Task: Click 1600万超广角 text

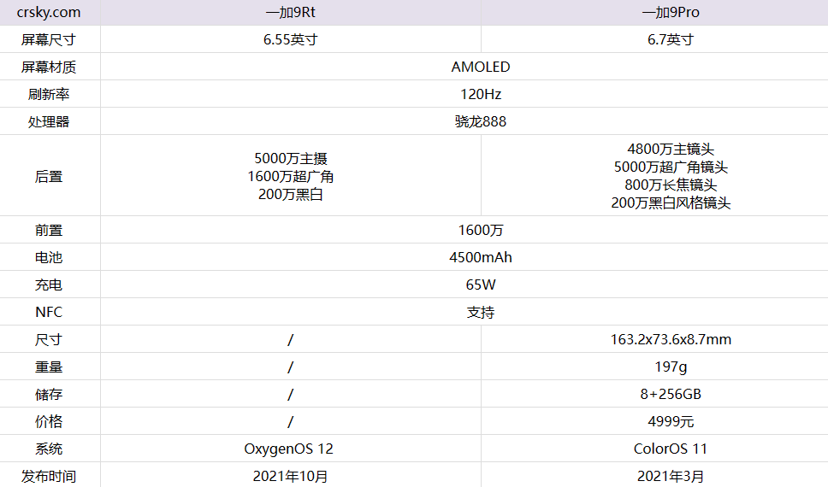Action: [x=291, y=176]
